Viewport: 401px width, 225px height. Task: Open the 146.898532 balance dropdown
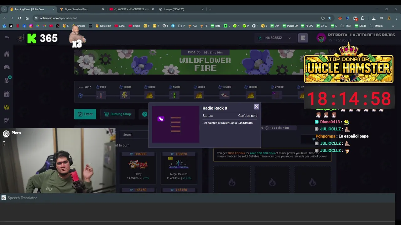(x=274, y=38)
